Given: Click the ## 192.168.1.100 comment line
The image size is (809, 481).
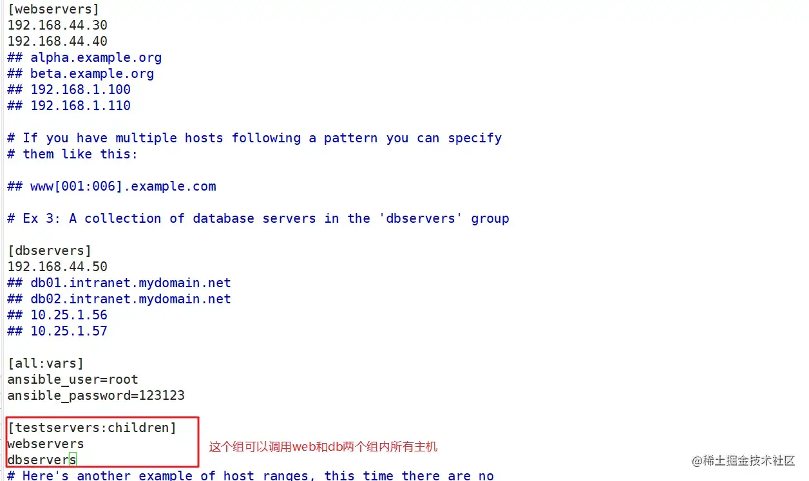Looking at the screenshot, I should coord(69,90).
